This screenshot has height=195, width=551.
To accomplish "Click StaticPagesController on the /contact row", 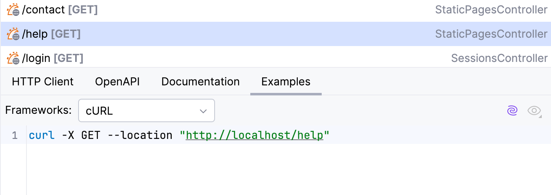I will (x=491, y=10).
